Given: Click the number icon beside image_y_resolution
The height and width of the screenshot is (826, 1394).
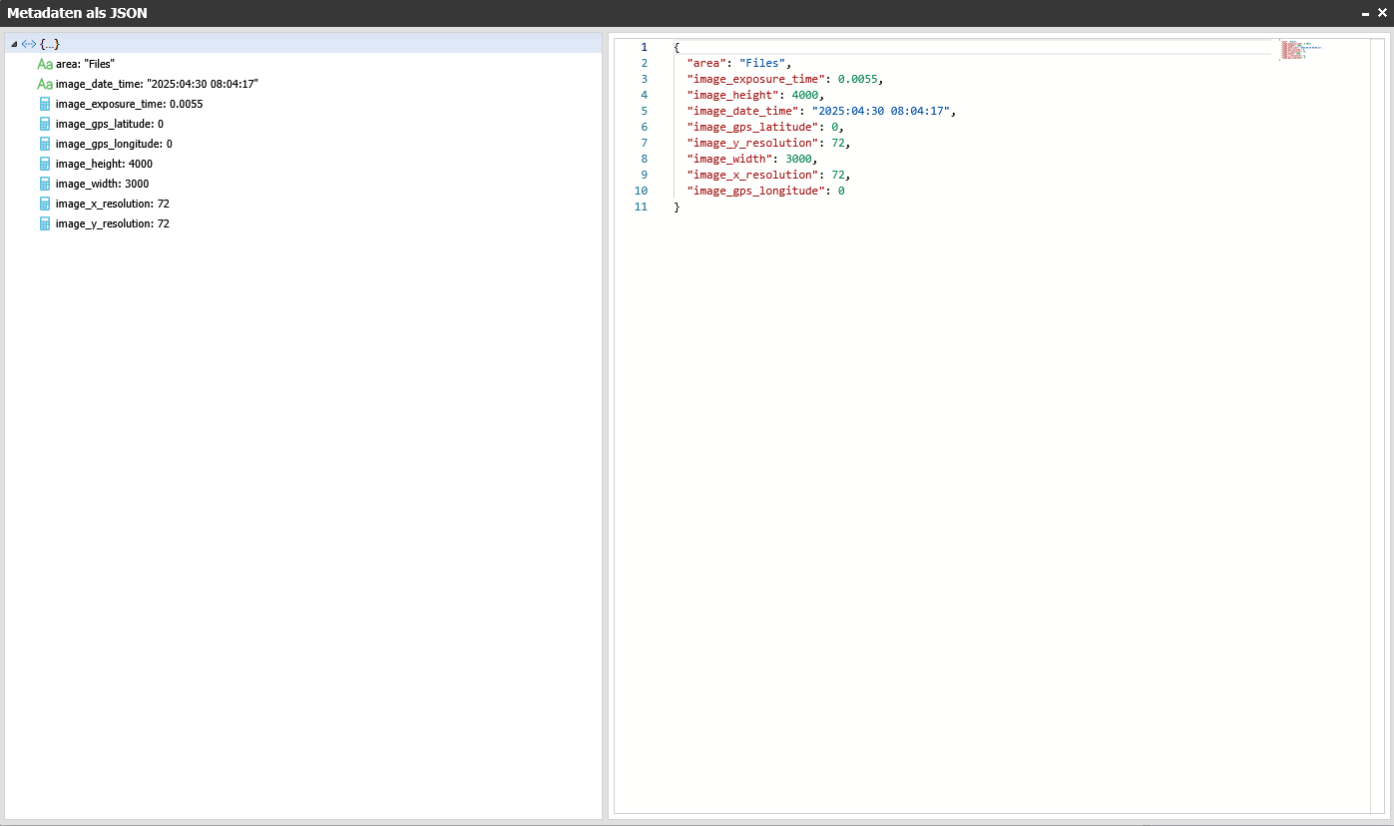Looking at the screenshot, I should pyautogui.click(x=45, y=223).
